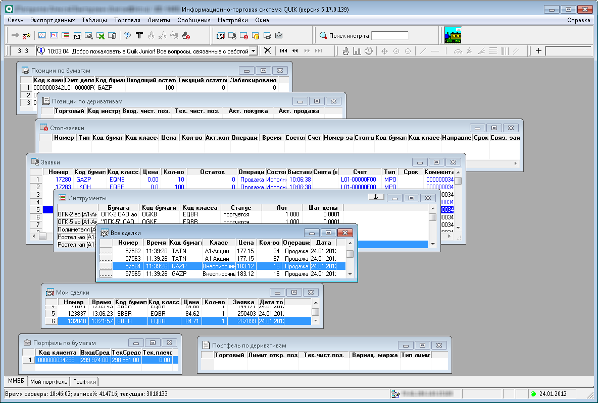Click the scroll up arrow in Инструменты window

[x=432, y=208]
